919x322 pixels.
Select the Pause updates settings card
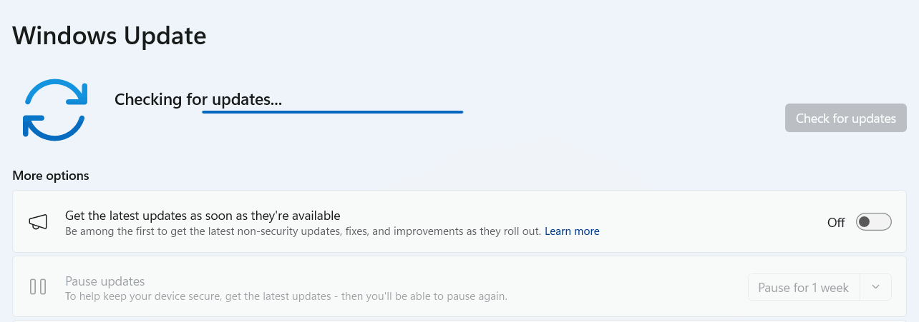459,287
